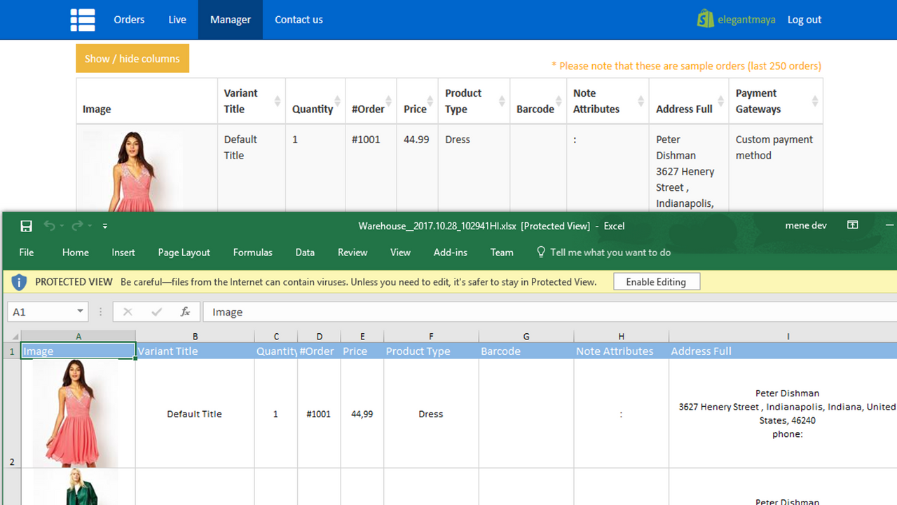
Task: Click the Ribbon Display Options icon
Action: pyautogui.click(x=852, y=225)
